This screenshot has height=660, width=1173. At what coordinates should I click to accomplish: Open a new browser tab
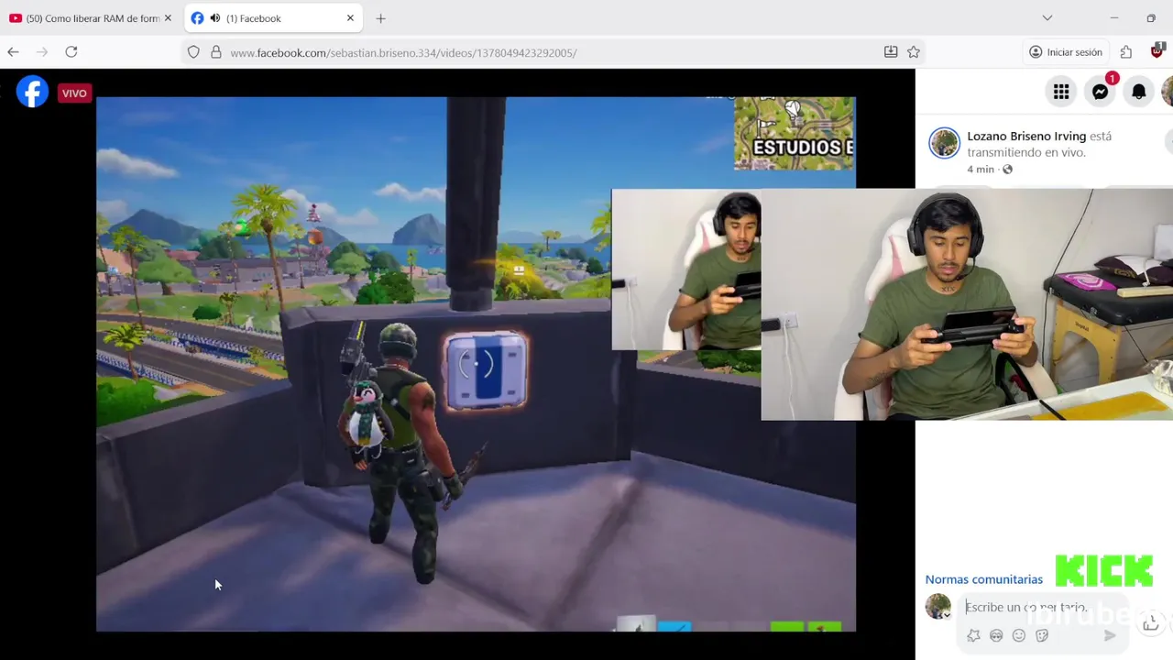[x=380, y=18]
